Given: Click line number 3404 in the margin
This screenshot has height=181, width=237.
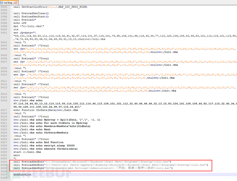Looking at the screenshot, I should click(4, 49).
